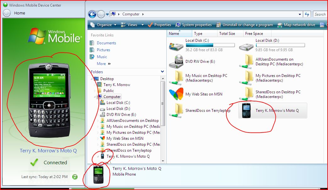Screen dimensions: 328x190
Task: Click the My Web Sites on MSN icon
Action: (176, 94)
